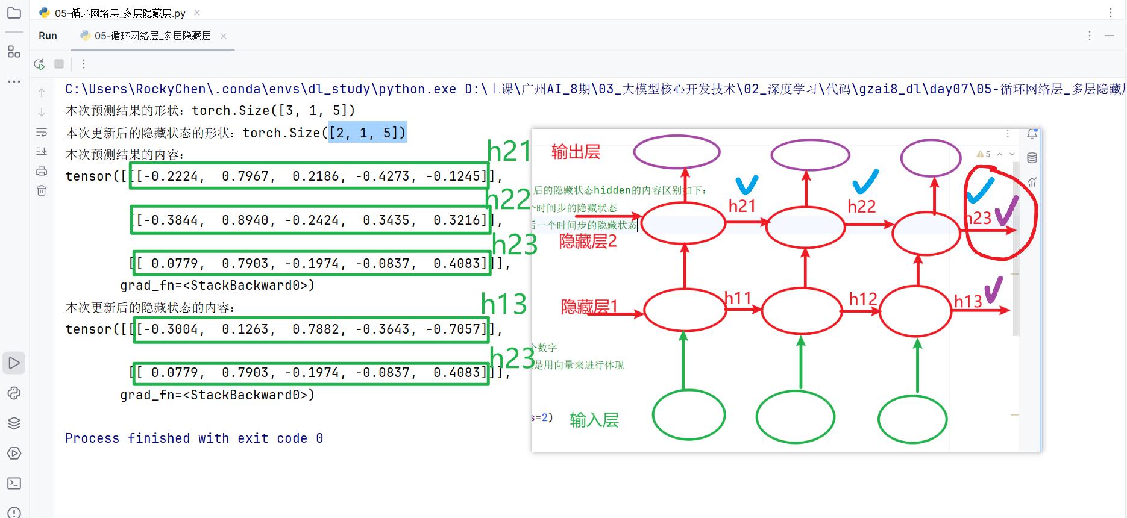This screenshot has height=518, width=1127.
Task: Open the notifications bell in embedded image
Action: pos(1032,134)
